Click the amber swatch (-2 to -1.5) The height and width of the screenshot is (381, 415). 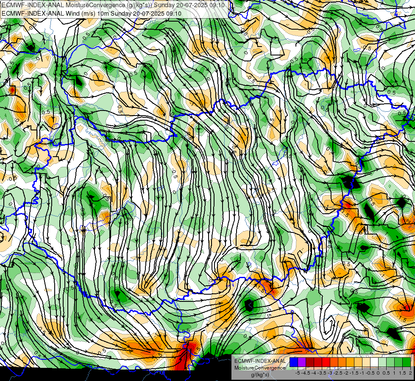(x=350, y=362)
